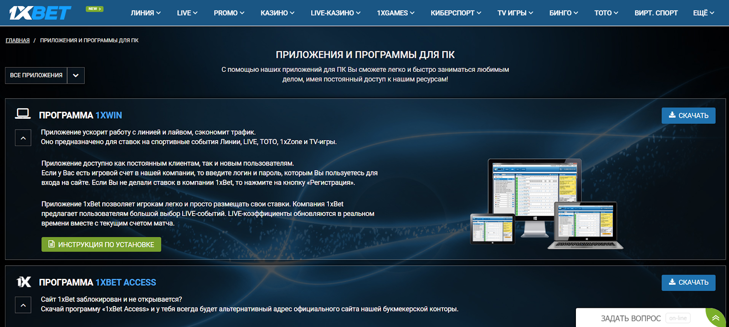Open ИНСТРУКЦИЯ ПО УСТАНОВКЕ
This screenshot has width=729, height=327.
coord(101,244)
